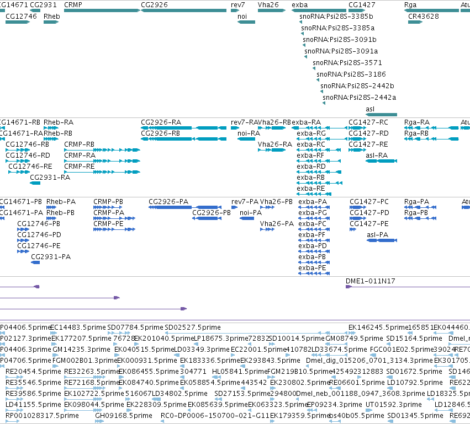Select the SD02527.5prime EST label
Image resolution: width=470 pixels, height=424 pixels.
pos(192,328)
